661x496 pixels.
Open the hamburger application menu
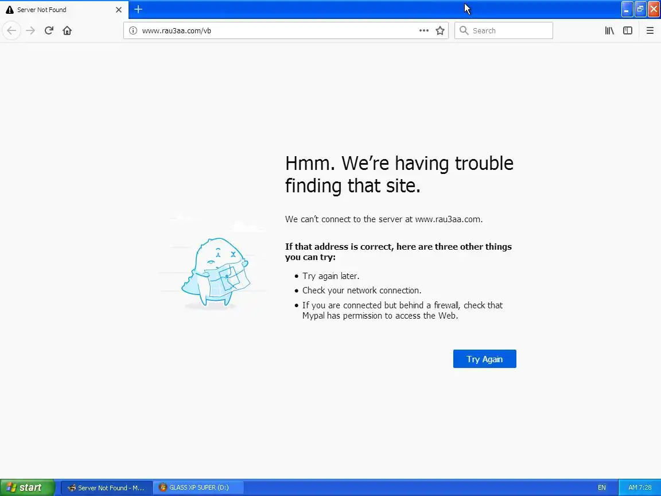coord(650,30)
